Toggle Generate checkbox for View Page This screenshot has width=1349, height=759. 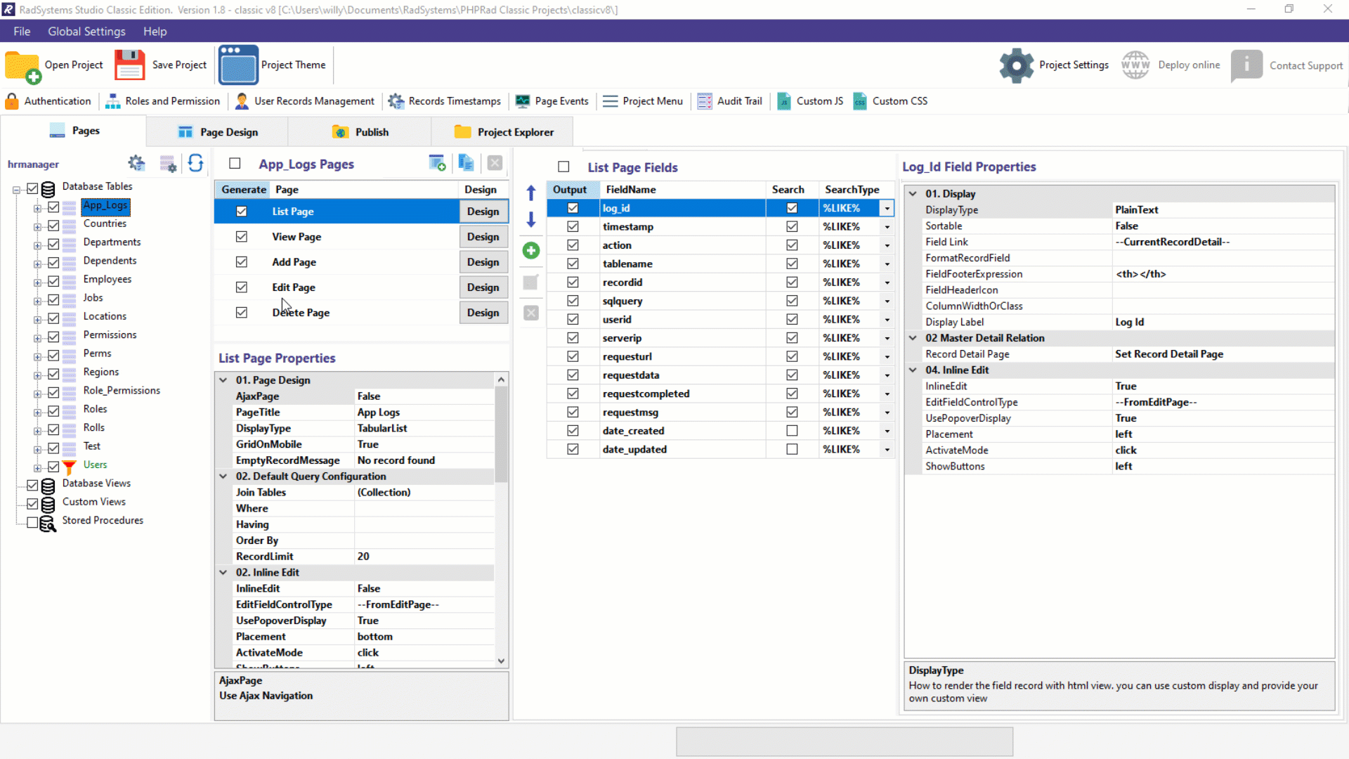point(242,237)
